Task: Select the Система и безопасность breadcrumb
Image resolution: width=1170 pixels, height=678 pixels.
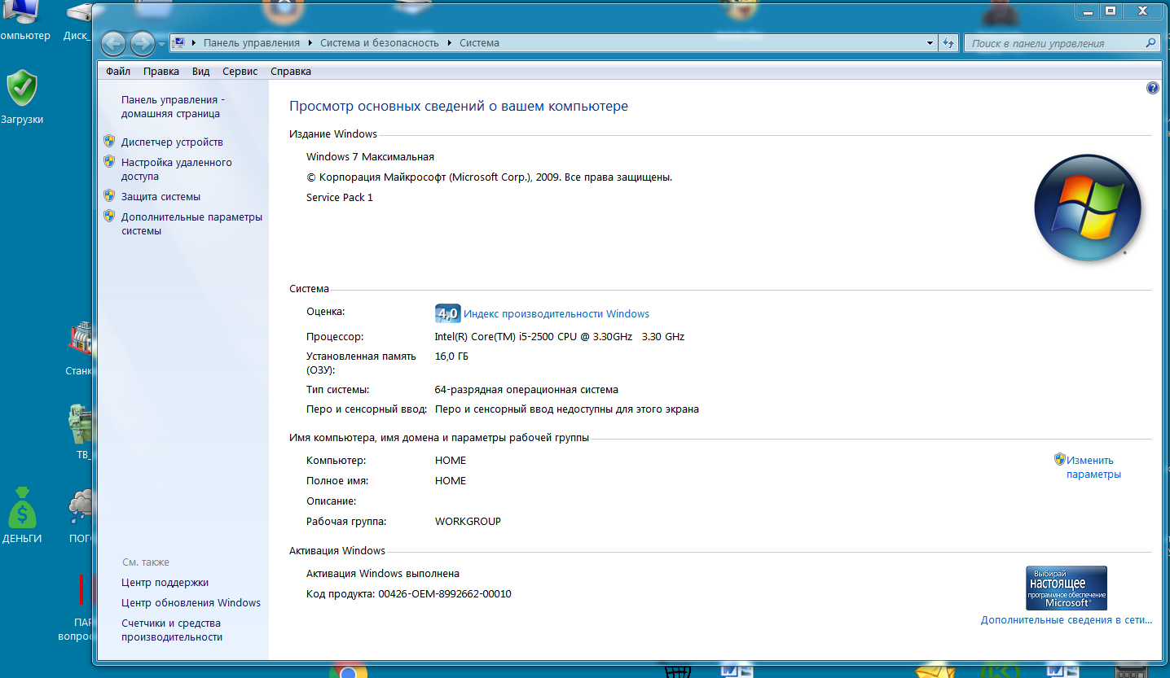Action: pos(380,43)
